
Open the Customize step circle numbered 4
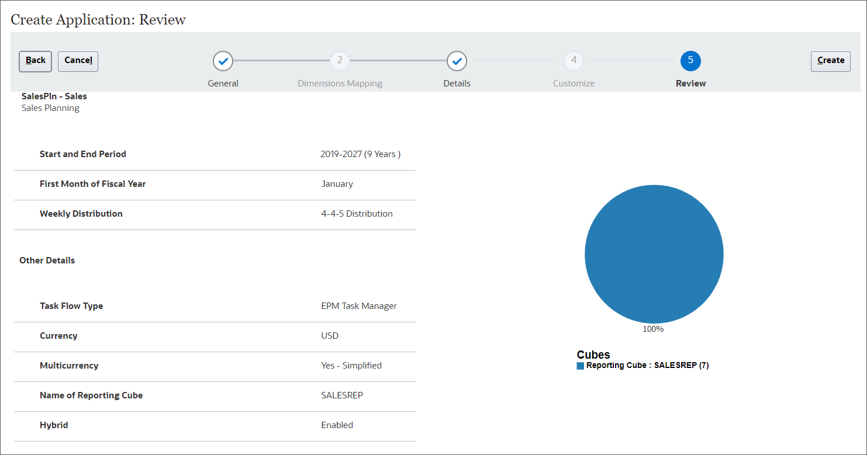click(574, 61)
